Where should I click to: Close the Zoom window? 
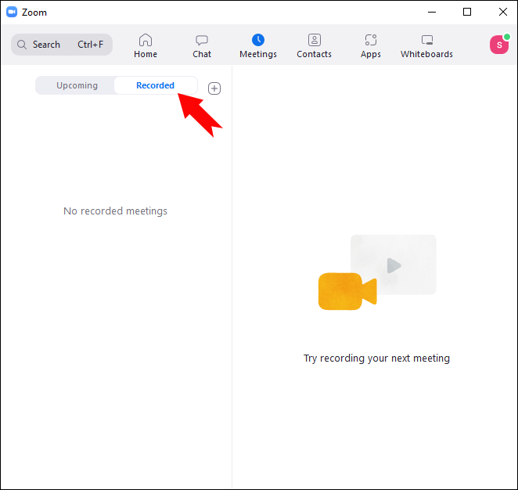(503, 12)
